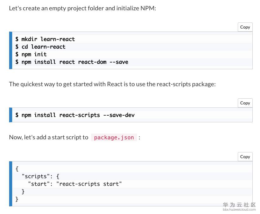This screenshot has height=214, width=260.
Task: Click the '$ mkdir learn-react' code line
Action: pyautogui.click(x=45, y=39)
